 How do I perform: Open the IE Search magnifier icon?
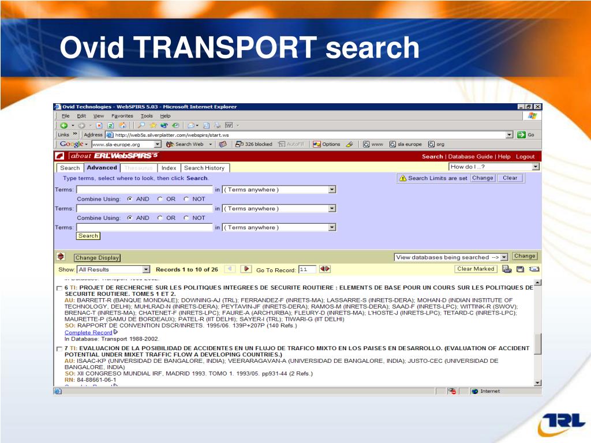click(x=141, y=125)
